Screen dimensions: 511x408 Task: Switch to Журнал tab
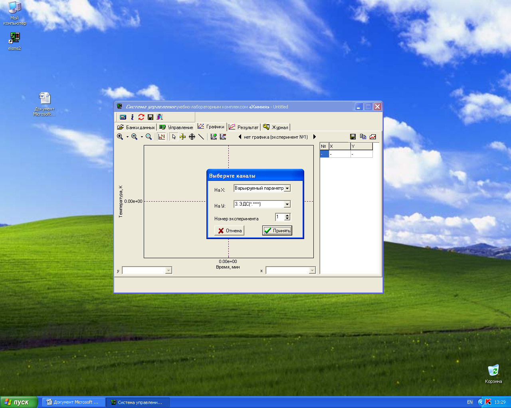tap(276, 127)
